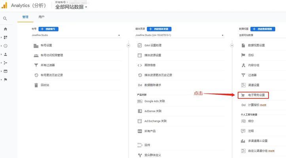Collapse the property column using circle arrow
Image resolution: width=286 pixels, height=158 pixels.
click(x=232, y=45)
